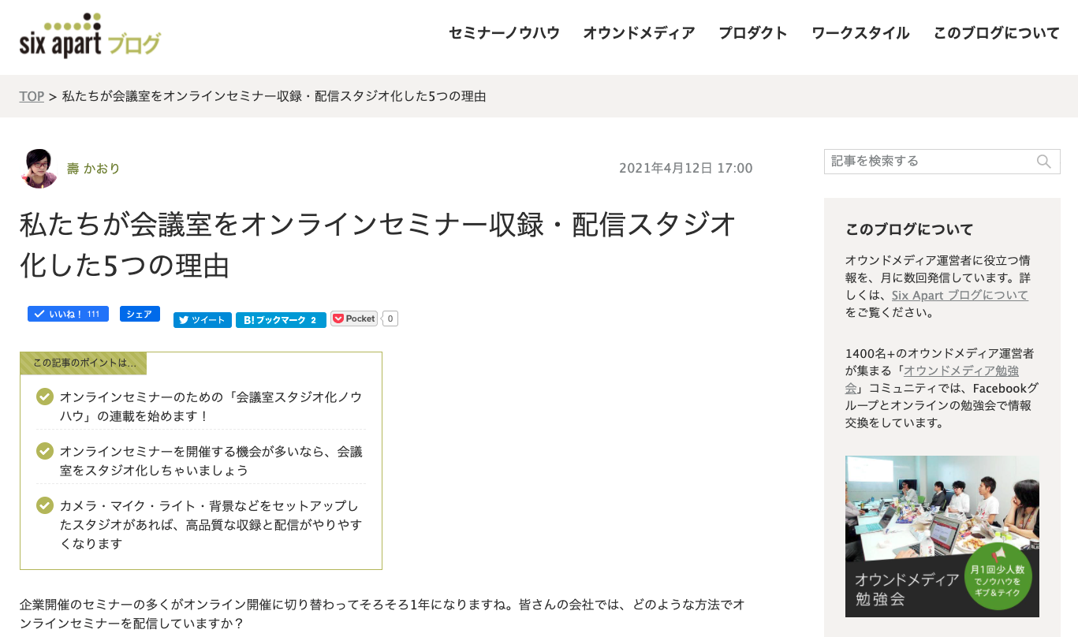Viewport: 1078px width, 637px height.
Task: Click the paragraph starting 企業開催のセミナーの多くが
Action: click(382, 614)
